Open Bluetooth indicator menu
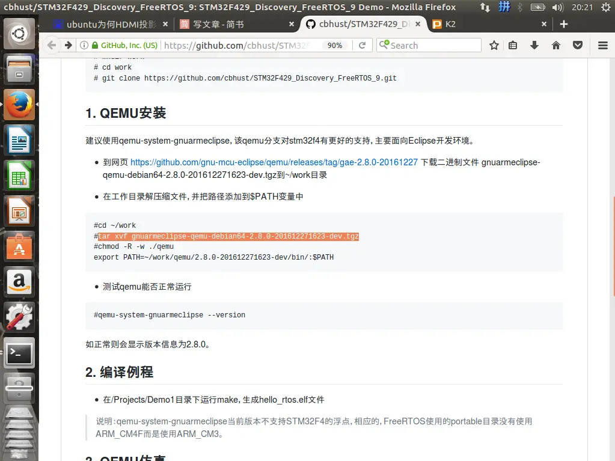615x461 pixels. tap(520, 7)
